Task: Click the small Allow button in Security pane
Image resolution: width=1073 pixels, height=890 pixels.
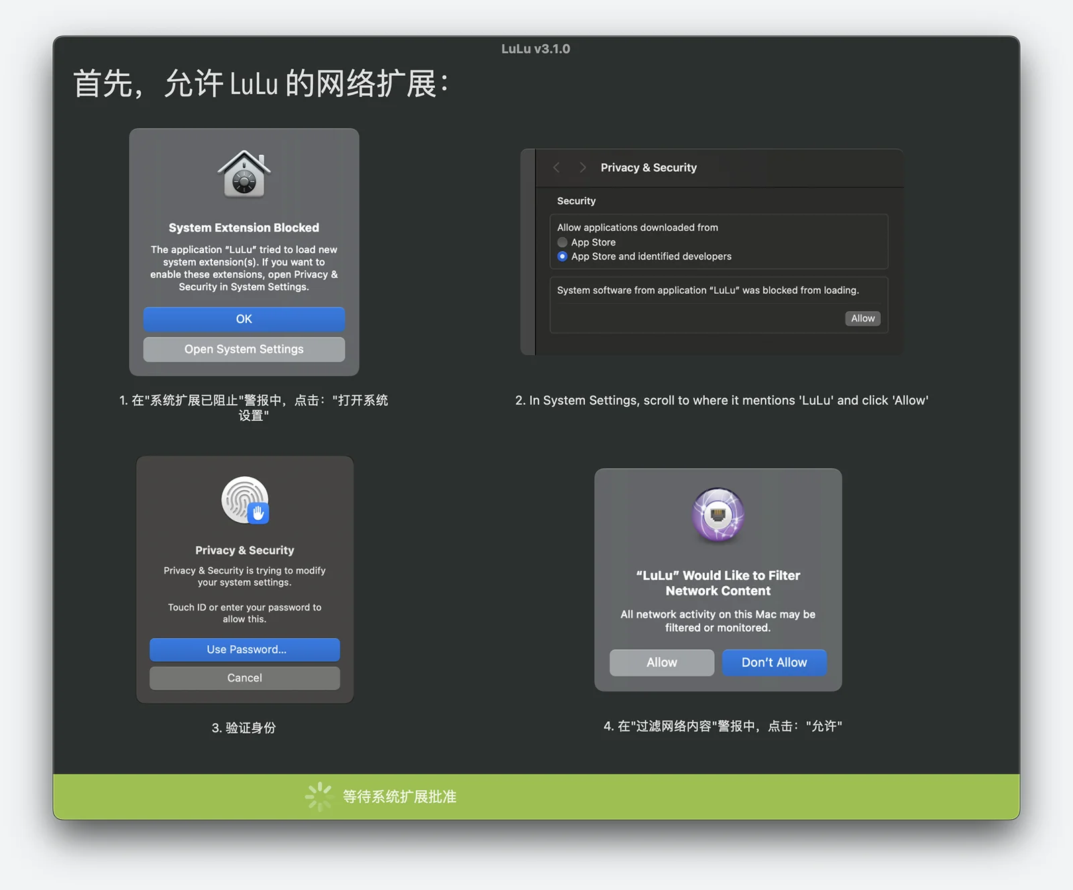Action: pyautogui.click(x=862, y=319)
